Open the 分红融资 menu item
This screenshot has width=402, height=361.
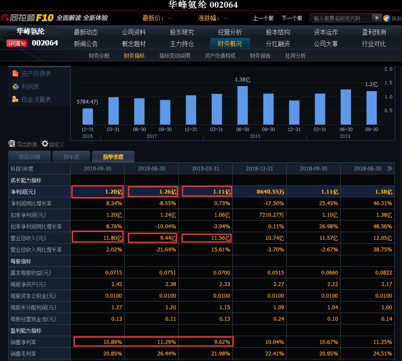pos(278,44)
